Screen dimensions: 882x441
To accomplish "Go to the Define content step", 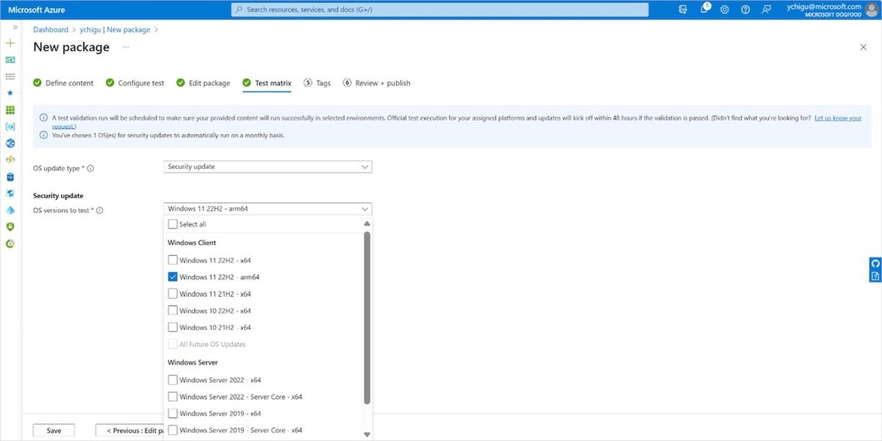I will point(63,83).
